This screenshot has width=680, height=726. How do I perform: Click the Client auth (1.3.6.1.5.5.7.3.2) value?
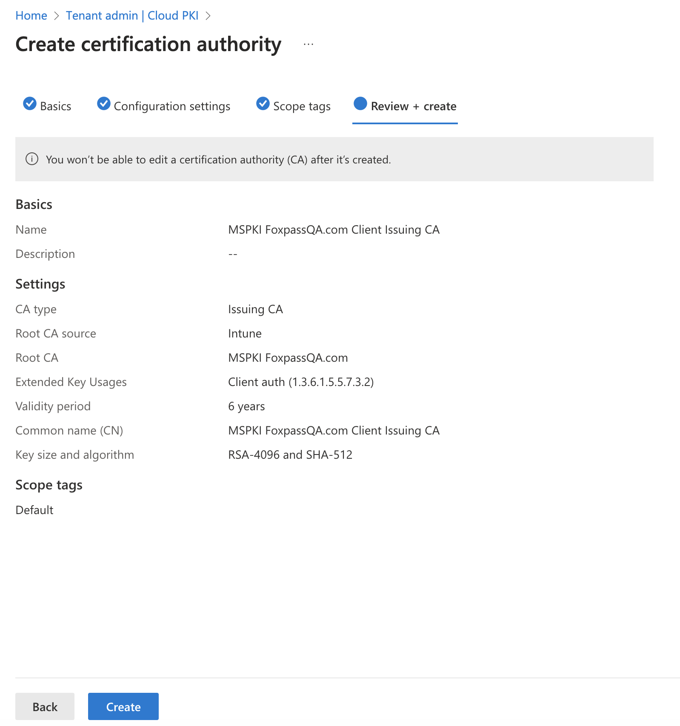(301, 382)
